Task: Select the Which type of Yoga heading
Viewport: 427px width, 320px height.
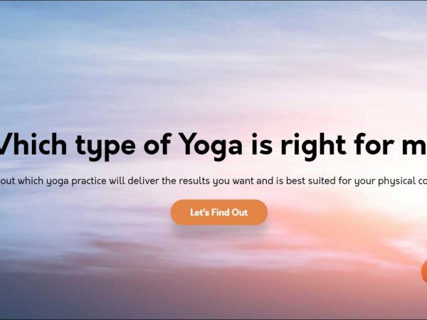Action: [213, 146]
